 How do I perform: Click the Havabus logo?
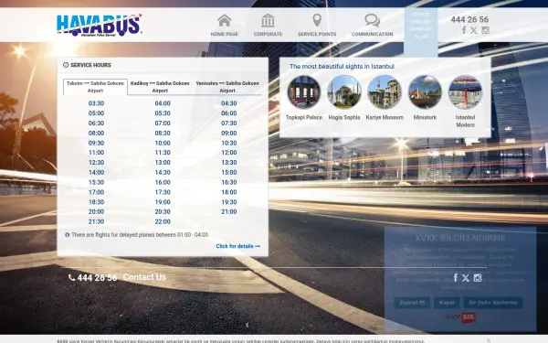coord(99,26)
